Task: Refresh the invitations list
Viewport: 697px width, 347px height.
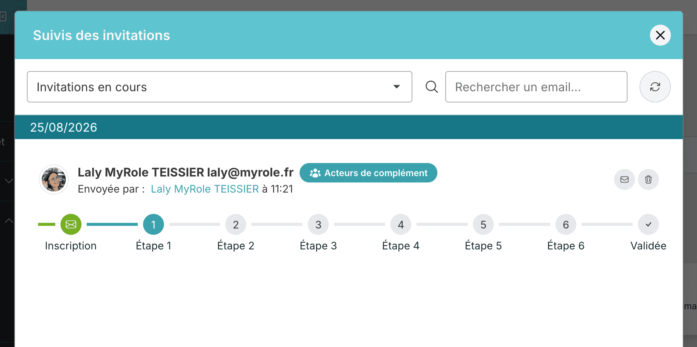Action: [655, 87]
